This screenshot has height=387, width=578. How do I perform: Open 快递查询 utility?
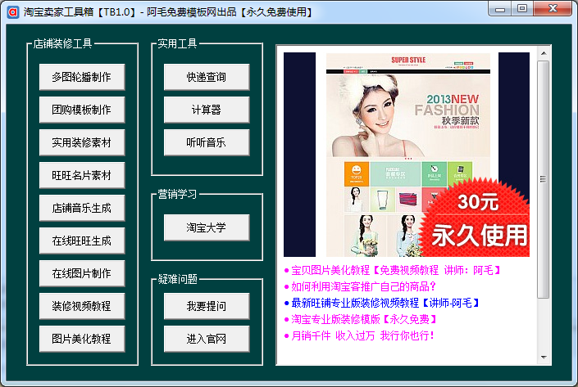207,77
